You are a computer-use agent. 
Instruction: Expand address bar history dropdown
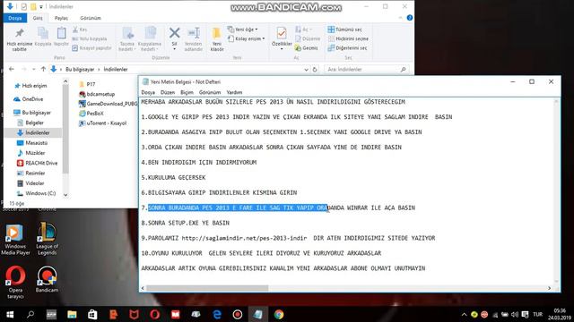point(306,70)
